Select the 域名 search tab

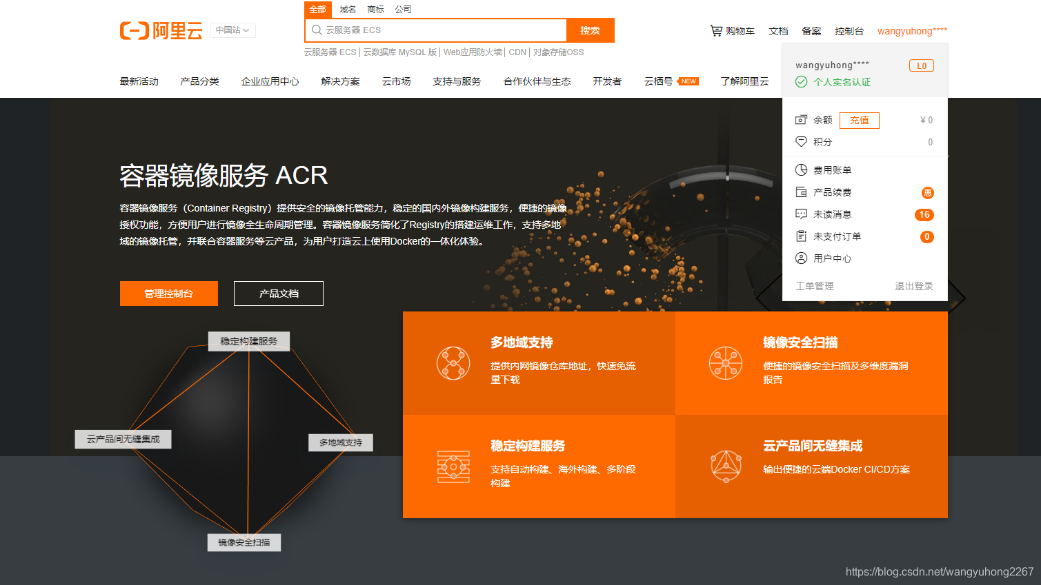tap(348, 10)
